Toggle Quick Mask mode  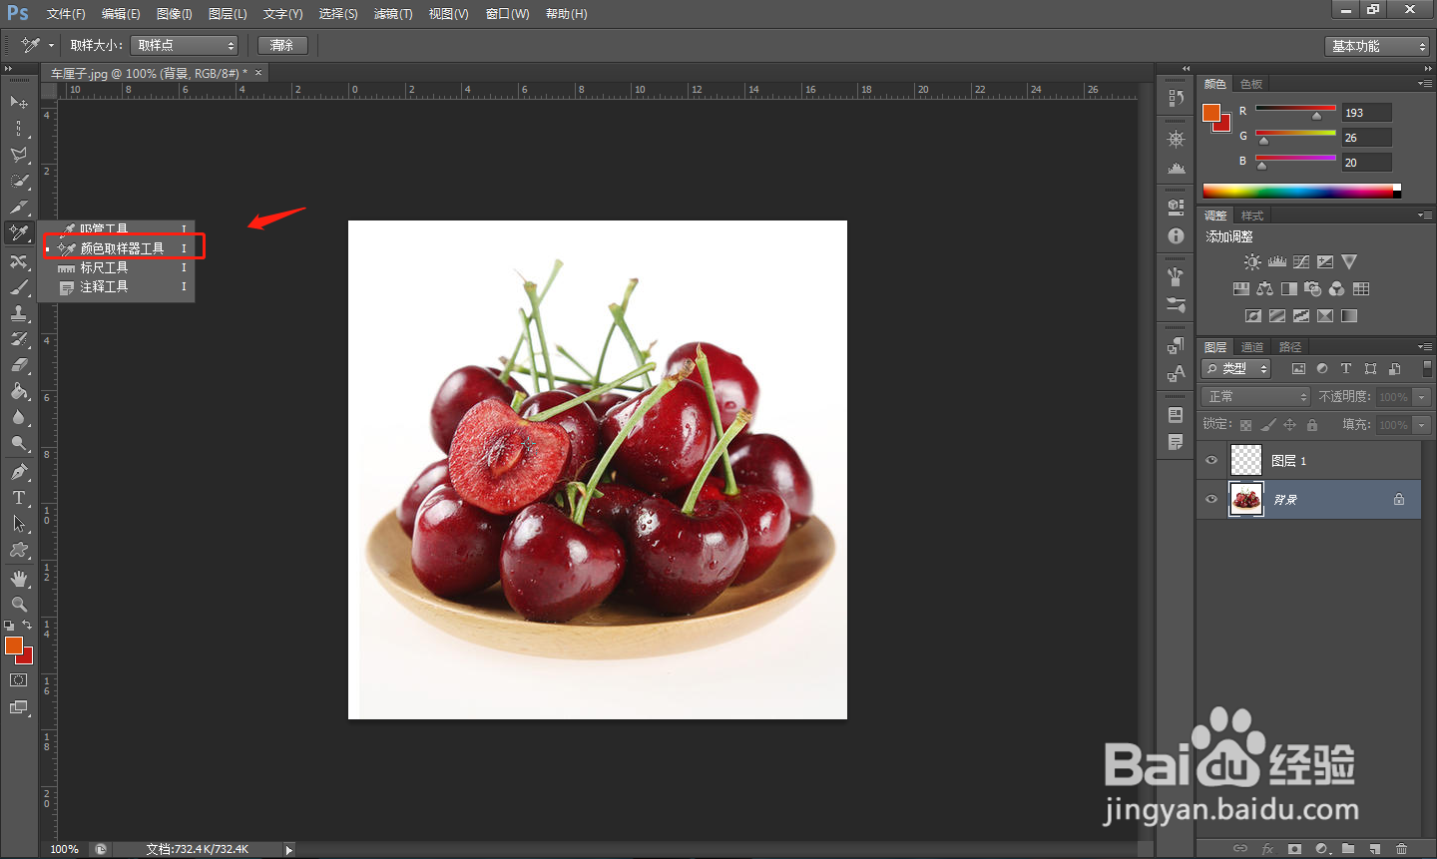(x=19, y=680)
